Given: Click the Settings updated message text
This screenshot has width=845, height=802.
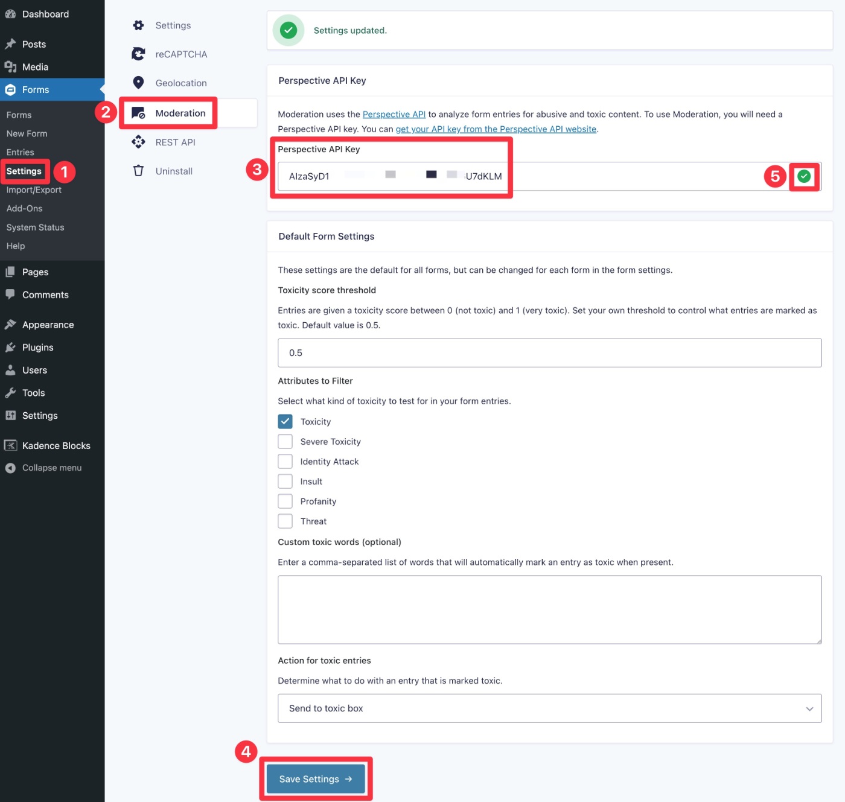Looking at the screenshot, I should 350,30.
